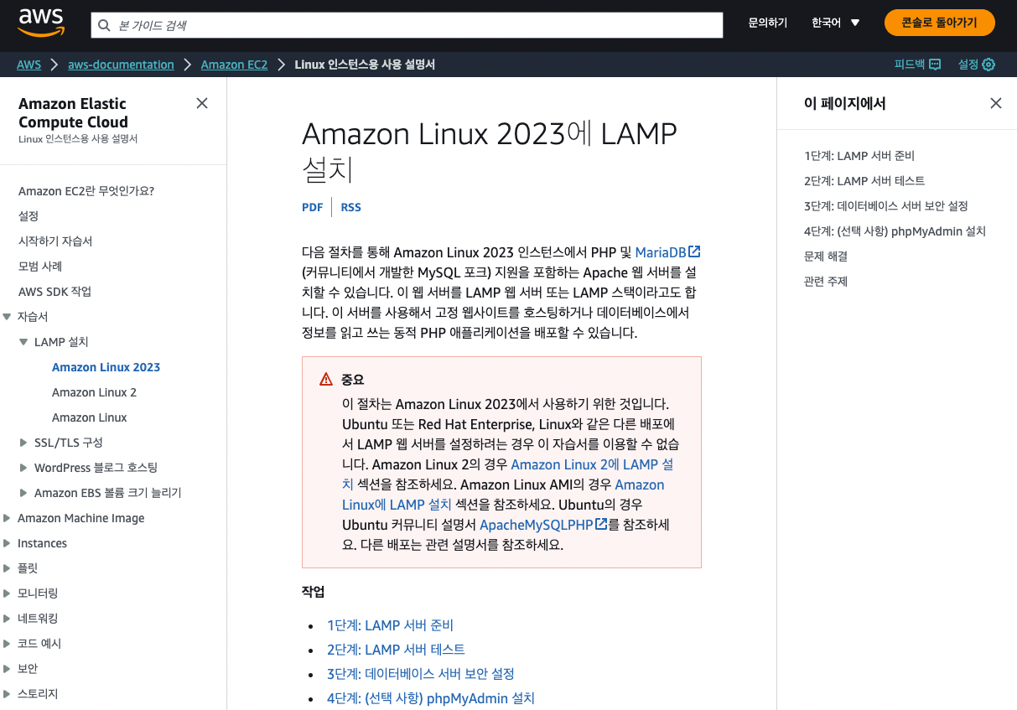Click the breadcrumb chevron after Amazon EC2

[x=281, y=65]
